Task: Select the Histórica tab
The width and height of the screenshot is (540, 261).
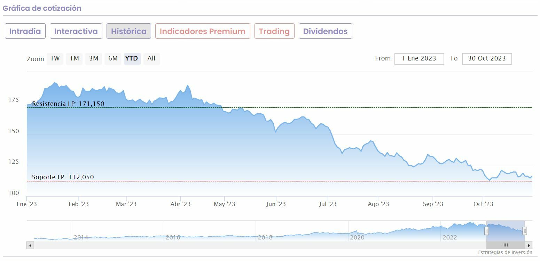Action: 128,31
